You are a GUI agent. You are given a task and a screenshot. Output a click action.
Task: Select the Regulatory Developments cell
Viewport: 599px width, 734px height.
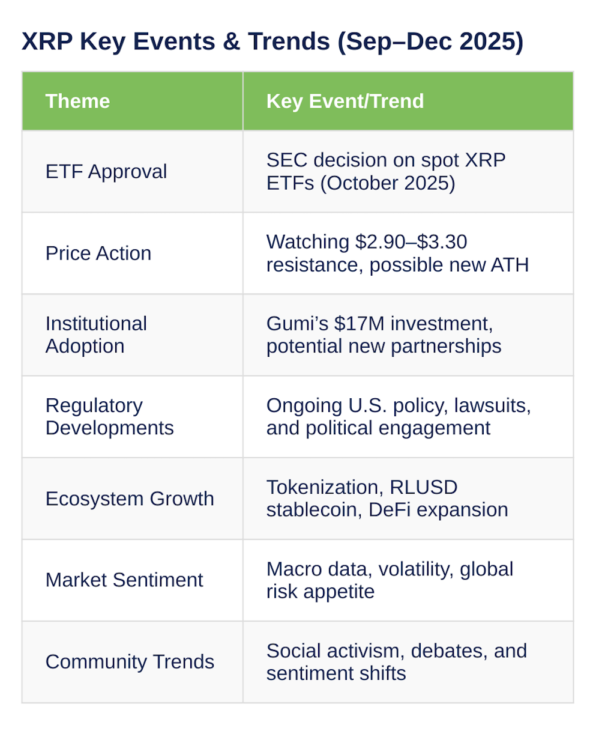coord(133,416)
